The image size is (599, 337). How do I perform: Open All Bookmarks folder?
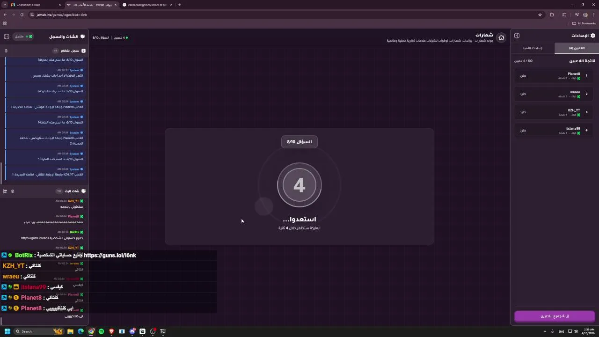tap(584, 23)
